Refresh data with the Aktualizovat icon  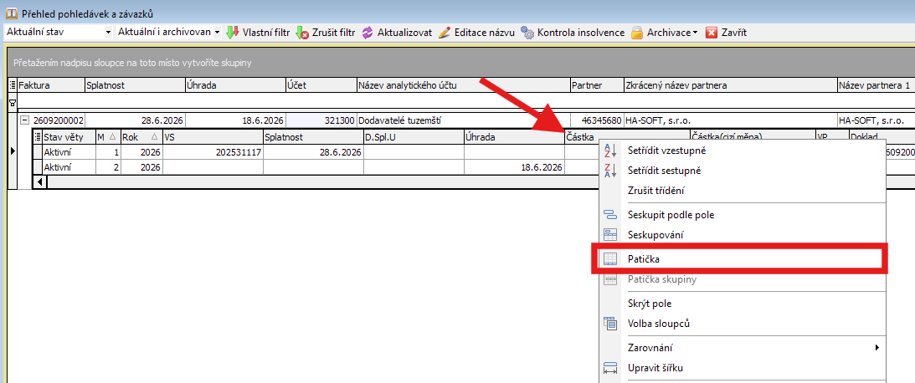pyautogui.click(x=368, y=33)
